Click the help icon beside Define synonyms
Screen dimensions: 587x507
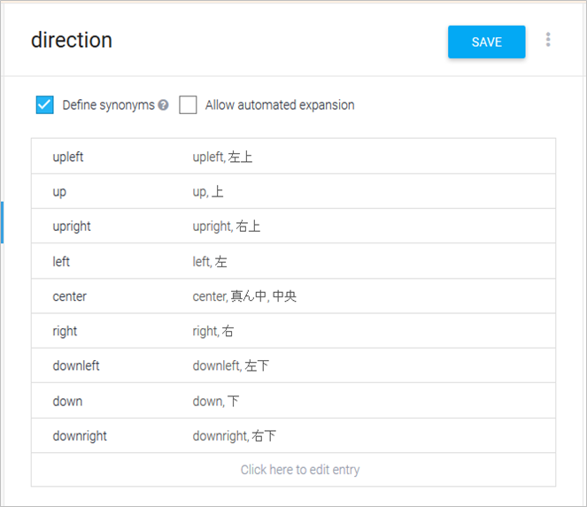pos(163,105)
